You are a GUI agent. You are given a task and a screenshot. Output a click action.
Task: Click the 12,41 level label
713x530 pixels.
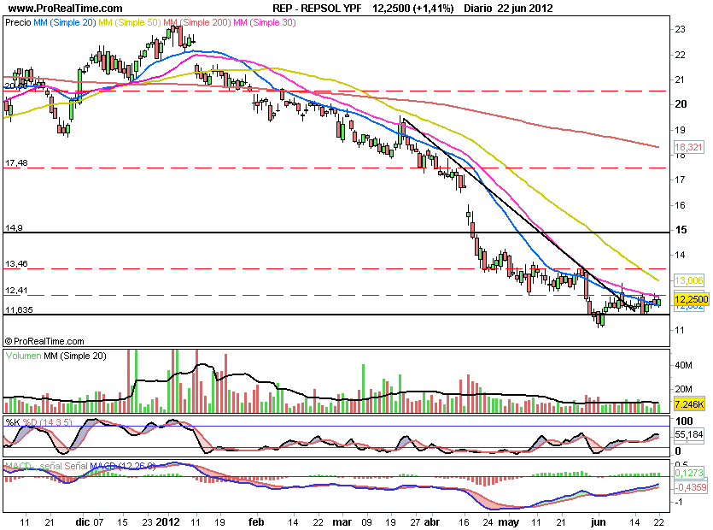(x=16, y=290)
